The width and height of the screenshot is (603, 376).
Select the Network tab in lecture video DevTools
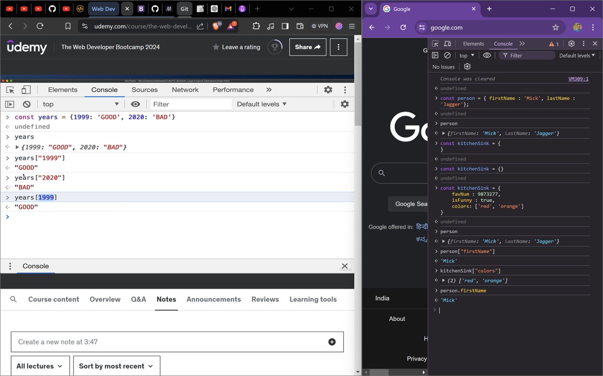185,90
